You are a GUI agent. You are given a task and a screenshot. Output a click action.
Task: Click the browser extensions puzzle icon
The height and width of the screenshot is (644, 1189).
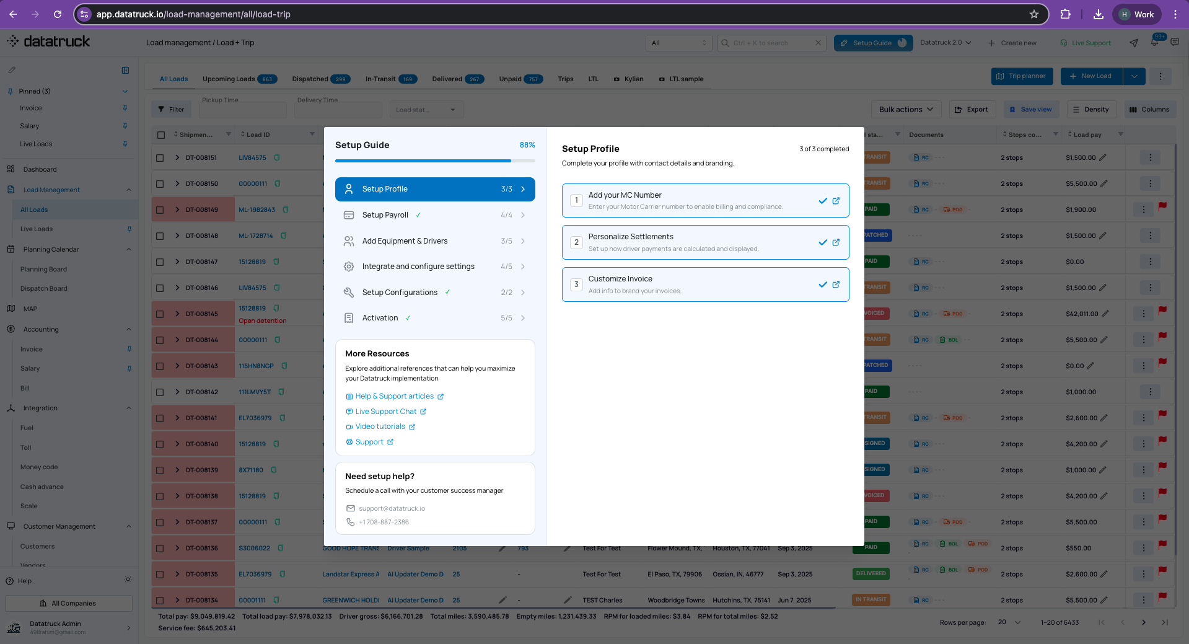(1066, 14)
